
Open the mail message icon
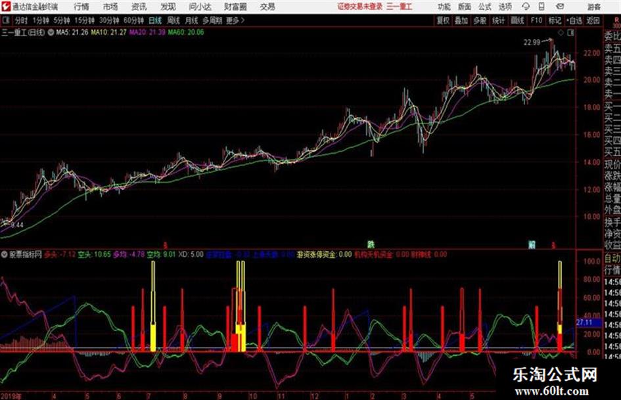coord(560,7)
